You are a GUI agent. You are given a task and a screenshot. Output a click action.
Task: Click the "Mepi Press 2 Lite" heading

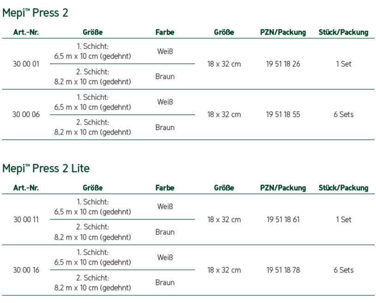(x=46, y=168)
